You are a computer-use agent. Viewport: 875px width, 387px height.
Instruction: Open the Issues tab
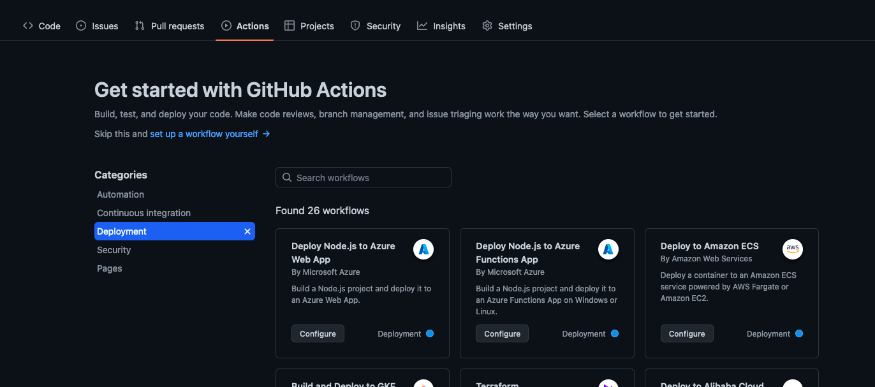[97, 26]
